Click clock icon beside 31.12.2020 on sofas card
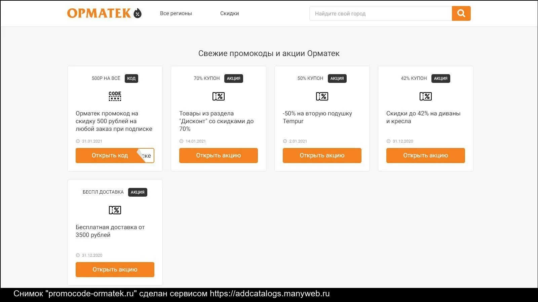538x302 pixels. pos(388,141)
